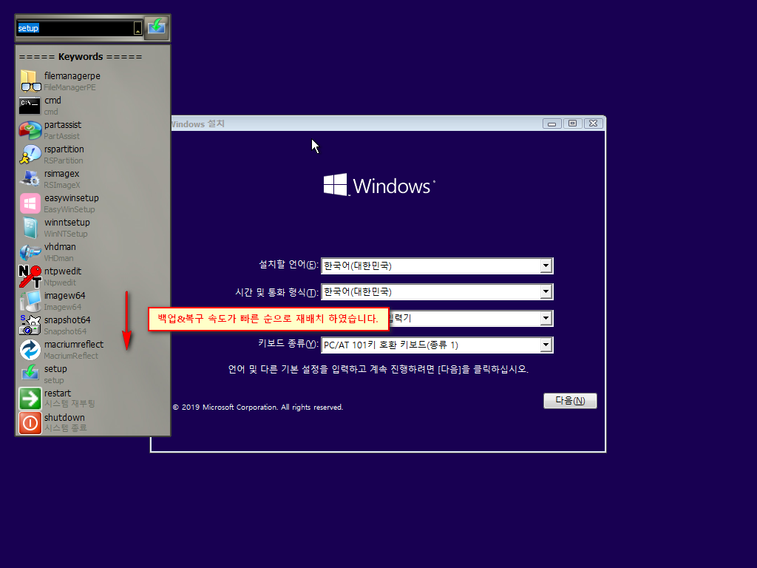The width and height of the screenshot is (757, 568).
Task: Maximize the Windows 설치 window
Action: [x=573, y=124]
